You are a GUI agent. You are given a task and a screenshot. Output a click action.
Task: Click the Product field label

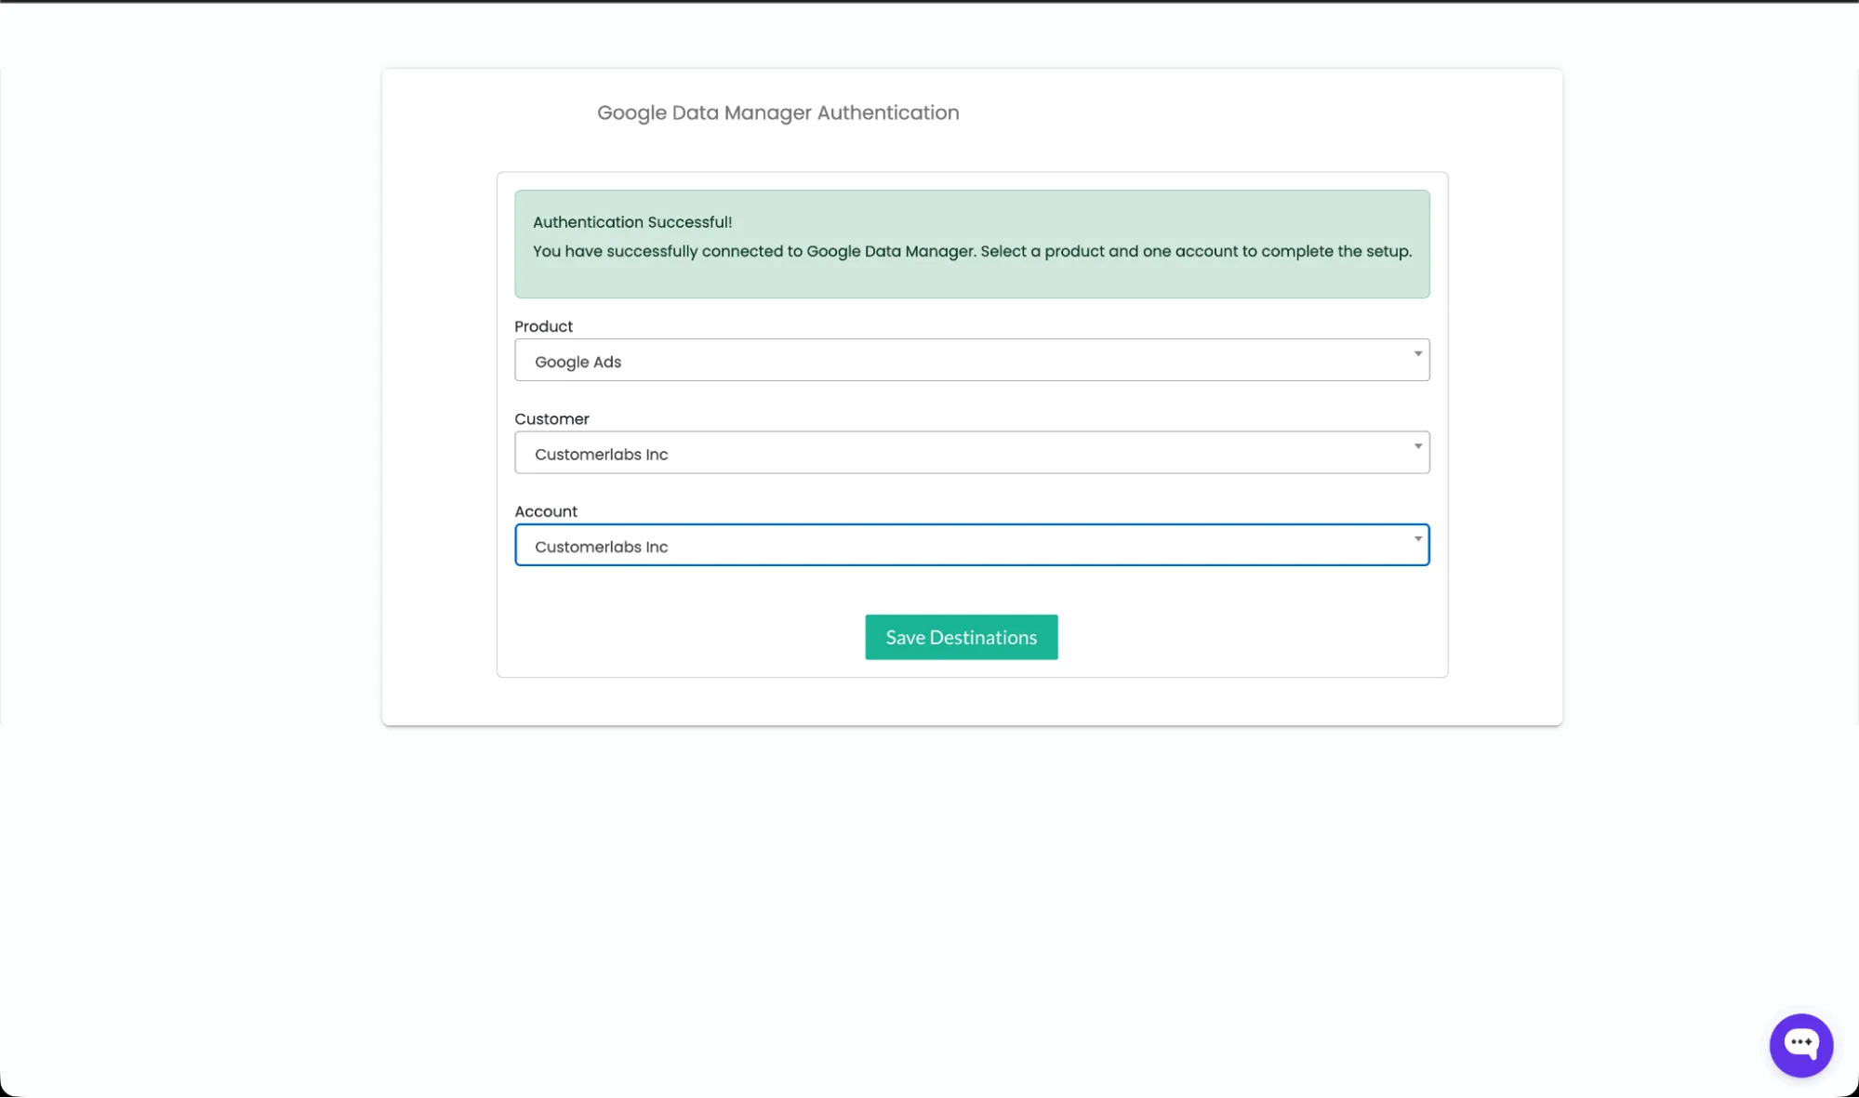coord(543,326)
